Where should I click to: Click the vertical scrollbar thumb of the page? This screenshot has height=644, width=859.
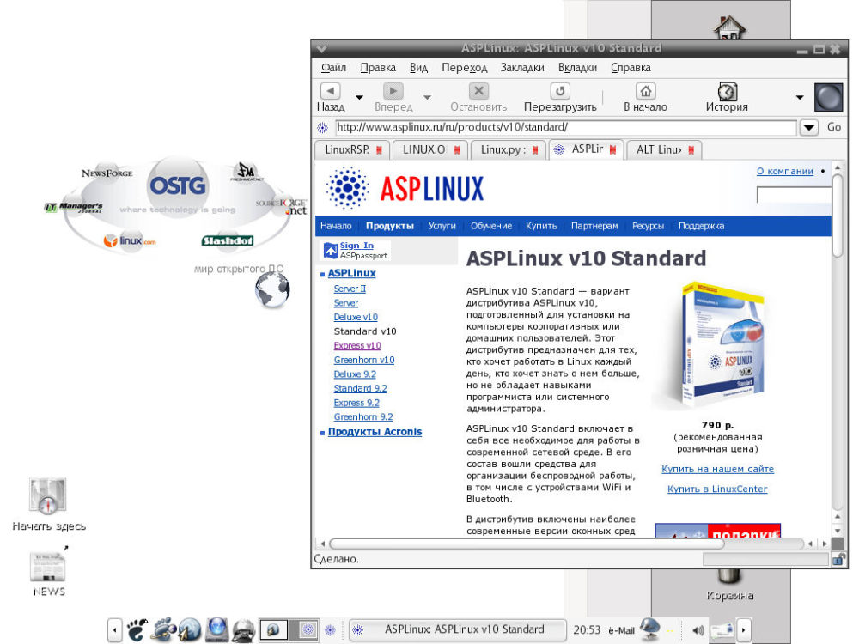click(837, 216)
